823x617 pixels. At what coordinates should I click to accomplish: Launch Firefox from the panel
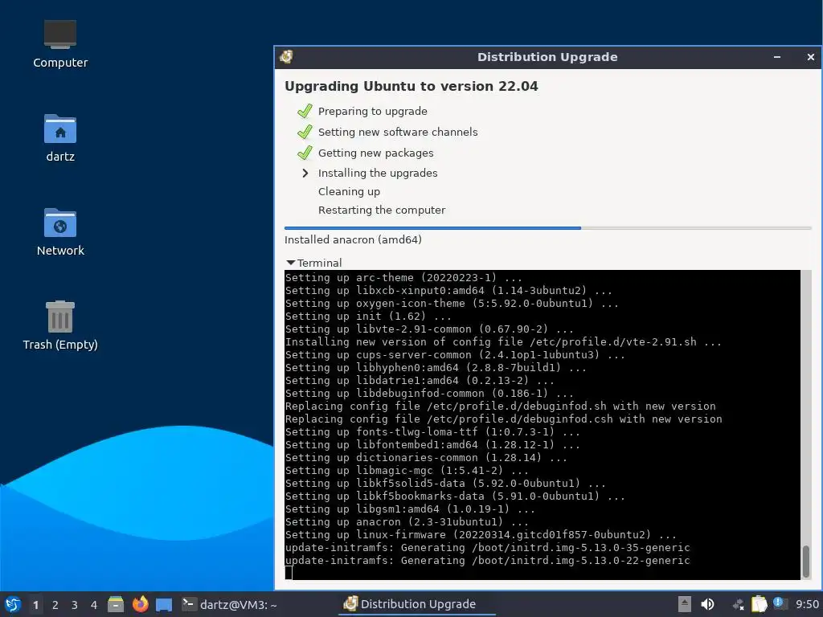pos(140,604)
